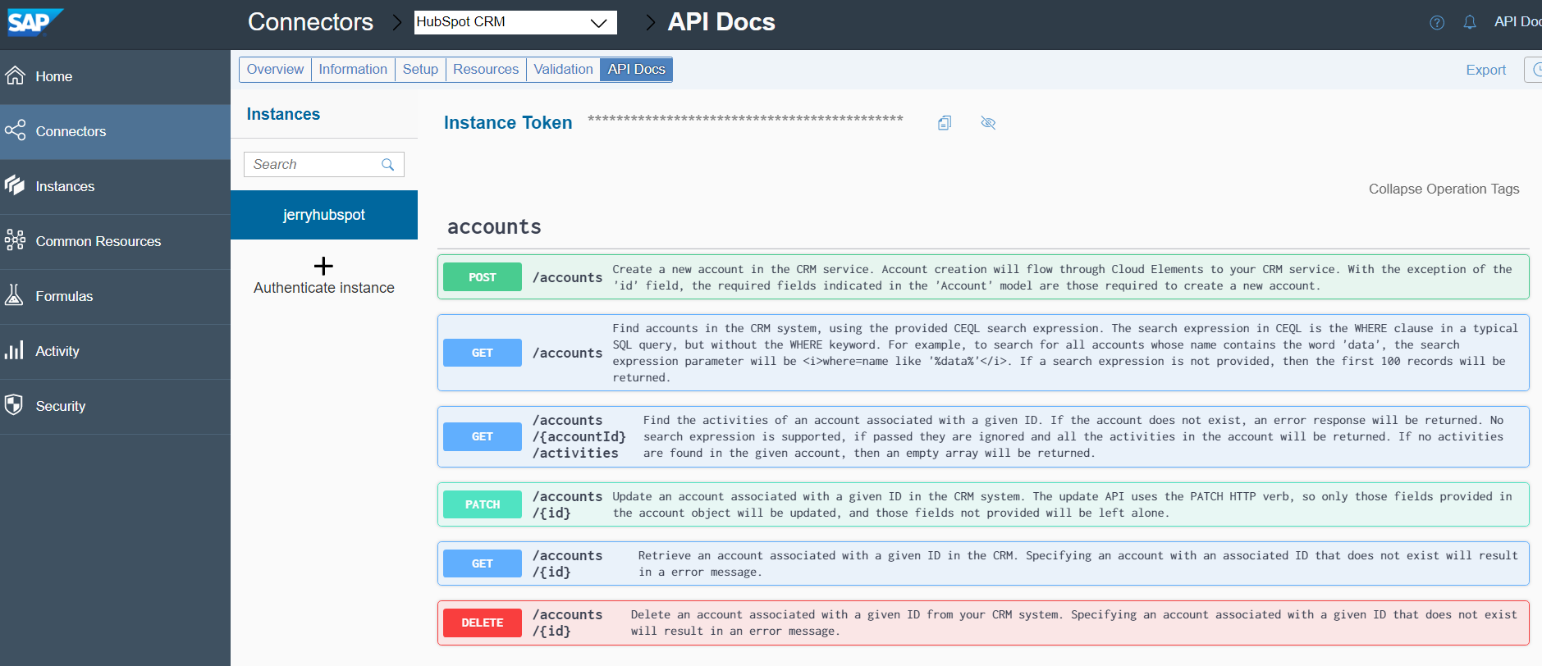
Task: Click Collapse Operation Tags
Action: [x=1444, y=189]
